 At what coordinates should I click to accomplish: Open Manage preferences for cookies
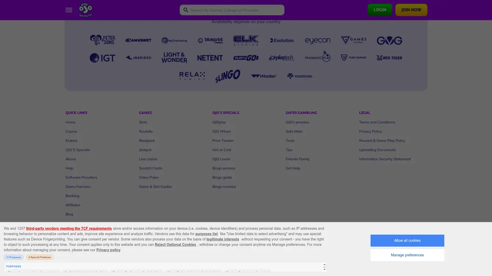[407, 255]
